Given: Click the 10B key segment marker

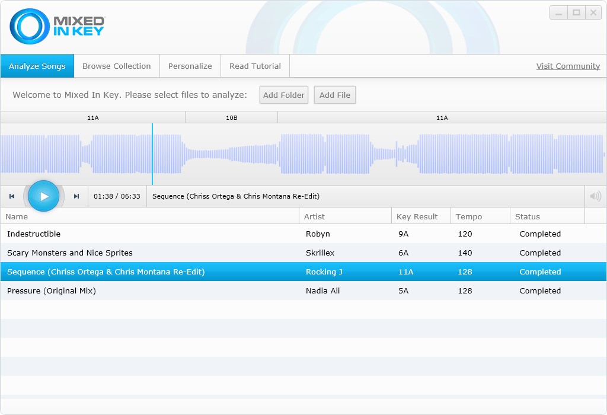Looking at the screenshot, I should [231, 117].
